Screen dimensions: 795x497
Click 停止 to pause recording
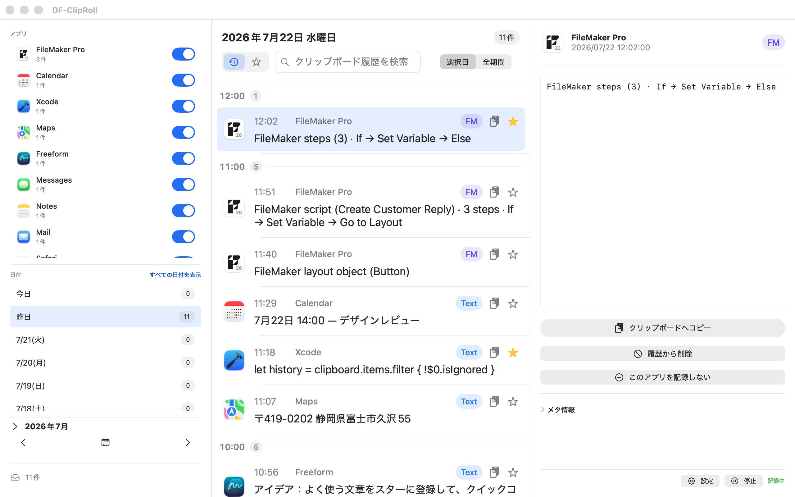click(x=743, y=481)
